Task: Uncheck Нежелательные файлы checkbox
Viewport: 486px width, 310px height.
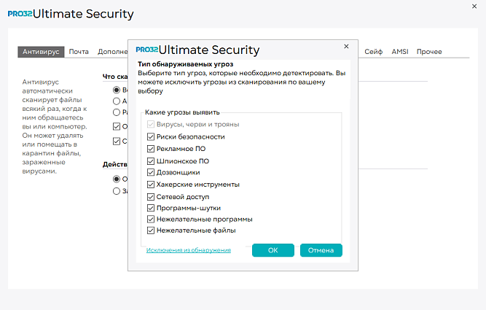Action: coord(151,230)
